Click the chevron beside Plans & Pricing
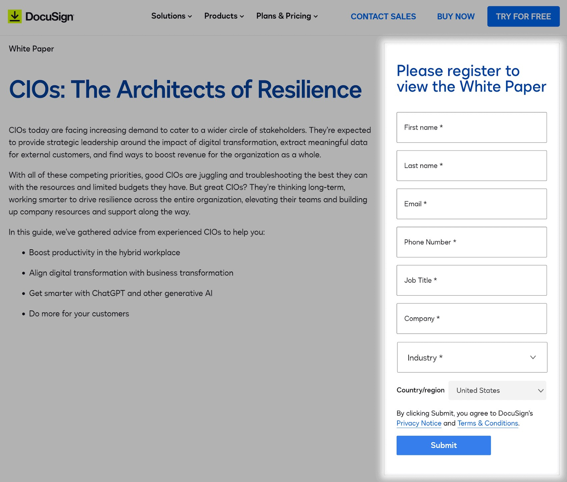This screenshot has height=482, width=567. (x=315, y=16)
